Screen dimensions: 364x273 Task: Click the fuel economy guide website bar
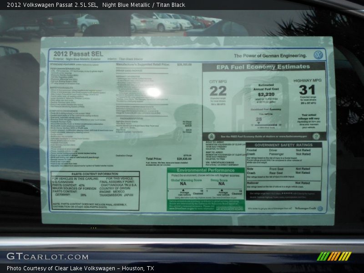click(x=263, y=136)
